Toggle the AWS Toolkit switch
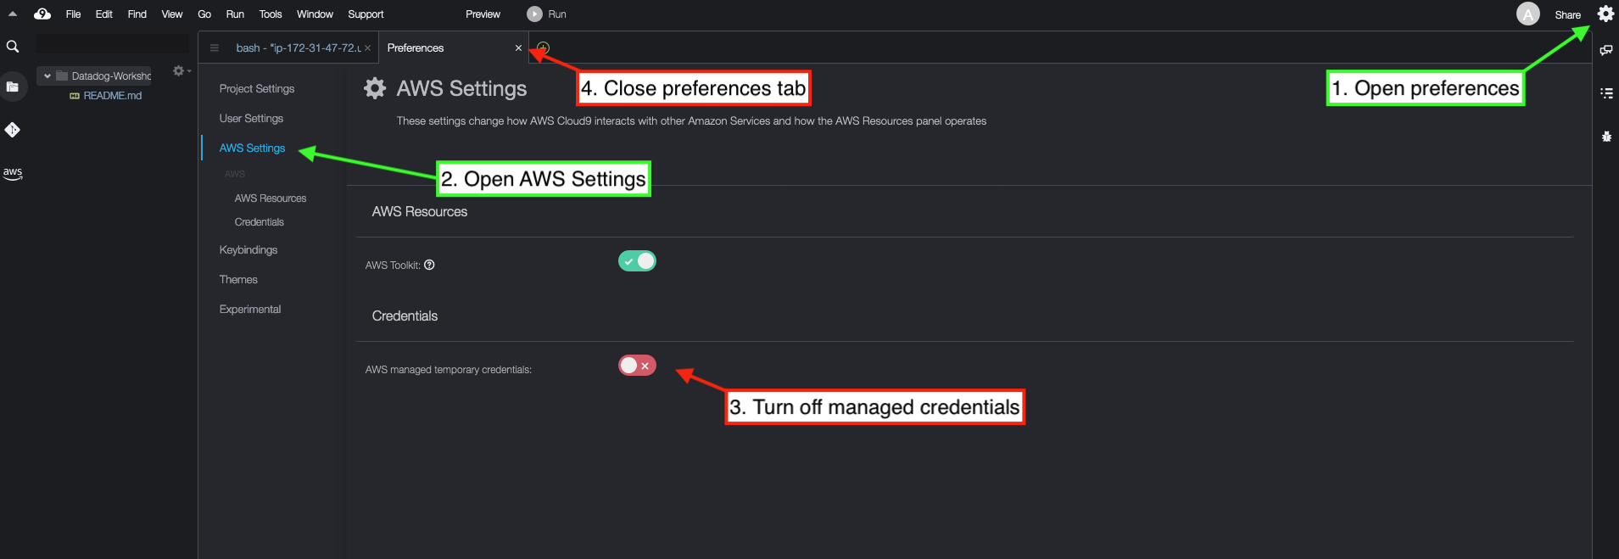Image resolution: width=1619 pixels, height=559 pixels. click(x=637, y=261)
